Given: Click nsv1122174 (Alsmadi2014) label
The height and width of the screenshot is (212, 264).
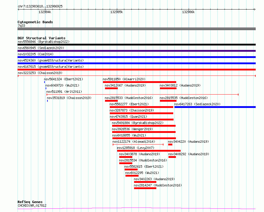Looking at the screenshot, I should (x=134, y=142).
